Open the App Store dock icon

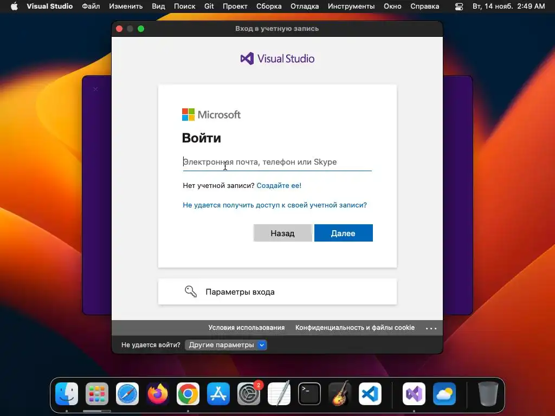[x=218, y=394]
